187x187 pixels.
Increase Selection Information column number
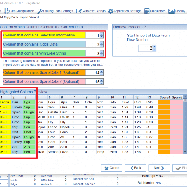[102, 34]
